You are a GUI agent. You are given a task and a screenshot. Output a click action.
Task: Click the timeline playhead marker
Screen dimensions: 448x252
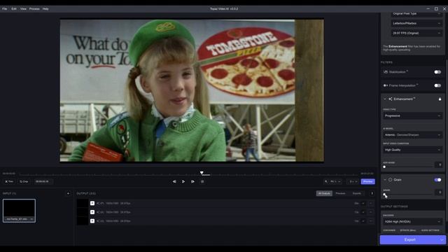pos(202,173)
